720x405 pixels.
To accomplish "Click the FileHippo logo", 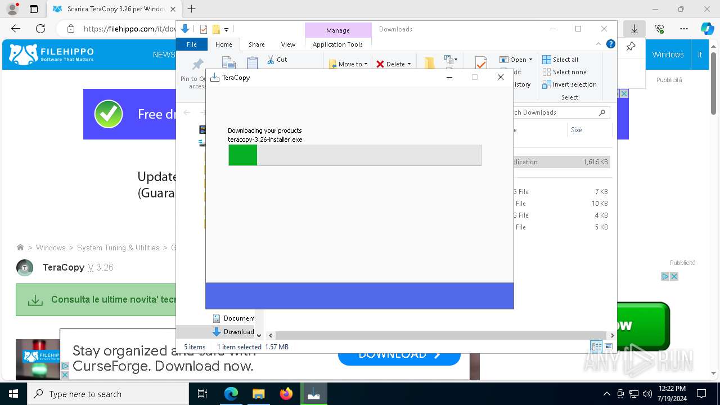I will pos(52,54).
